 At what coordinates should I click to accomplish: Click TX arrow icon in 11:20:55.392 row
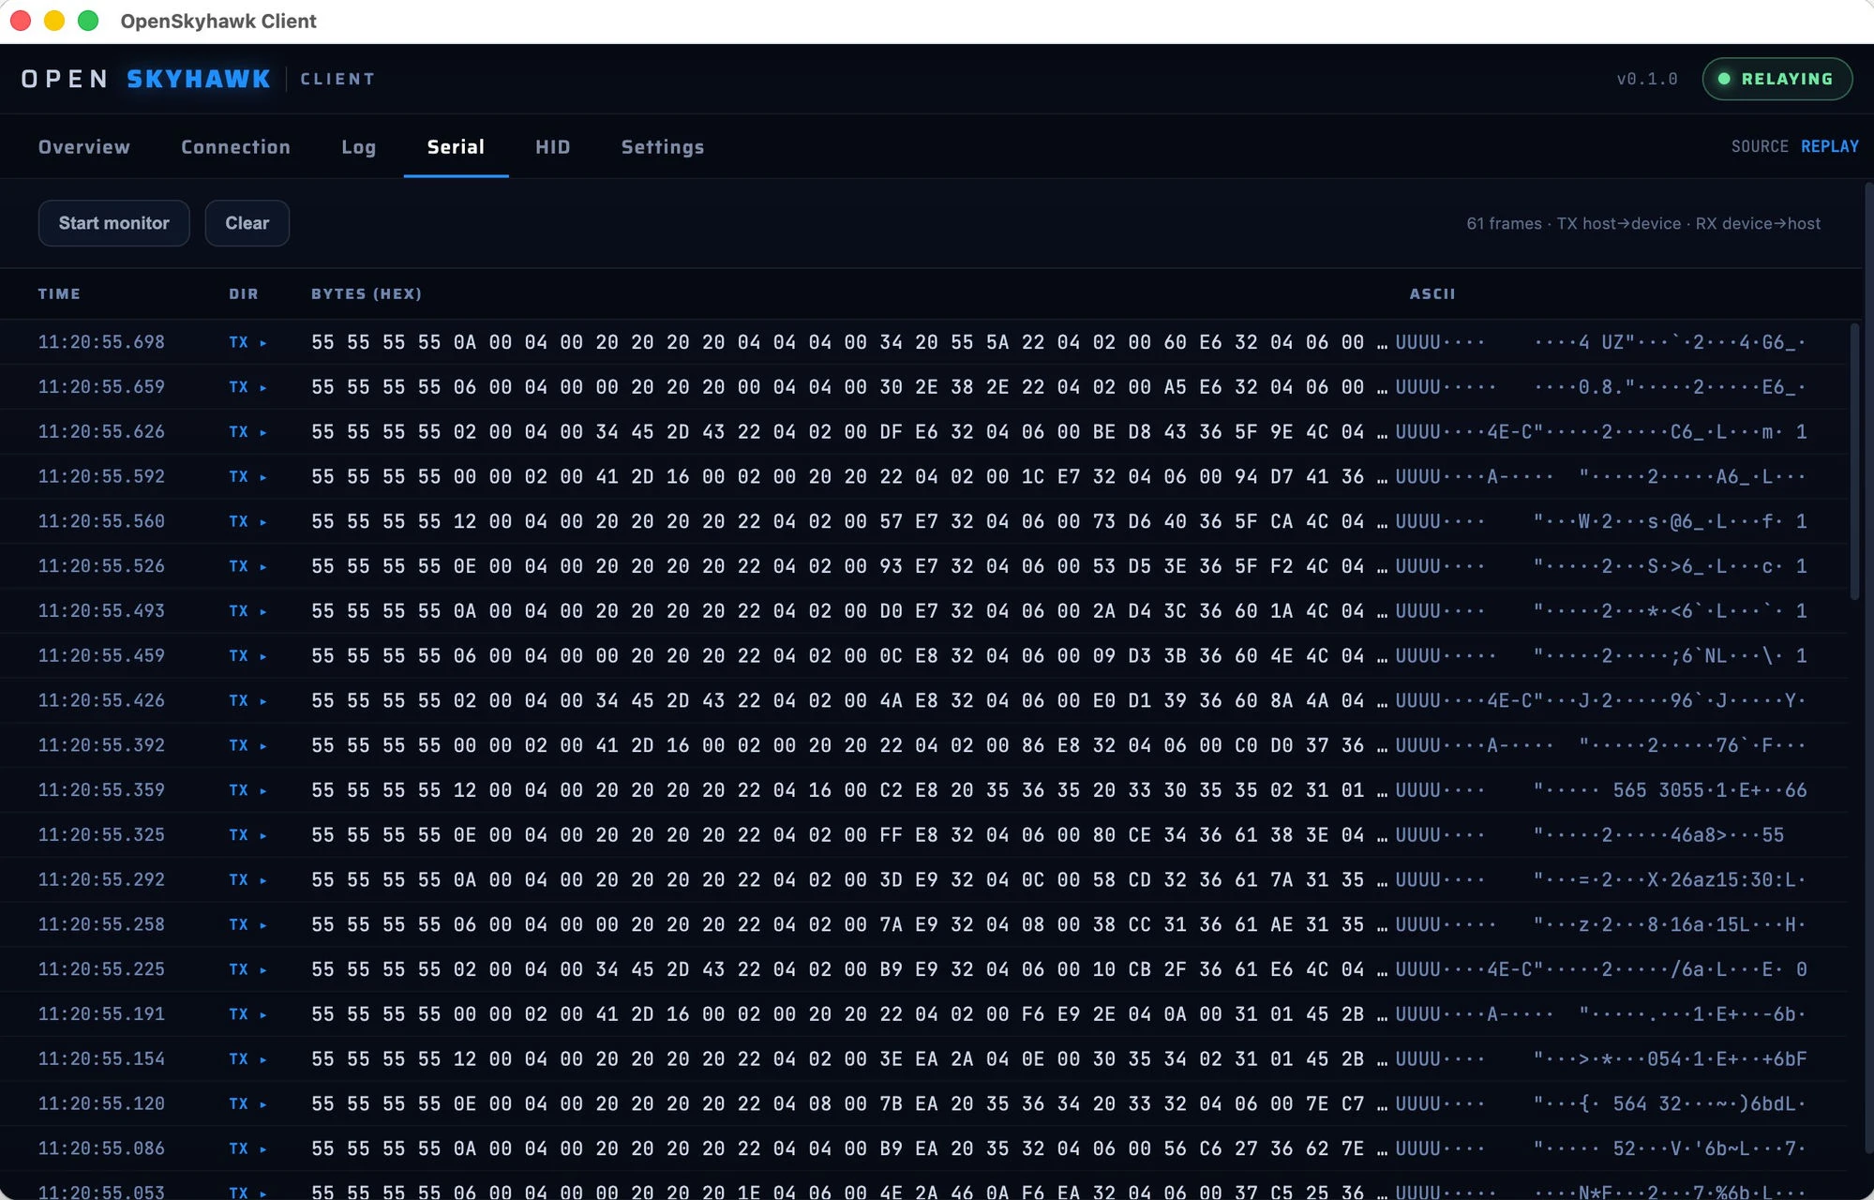(263, 746)
